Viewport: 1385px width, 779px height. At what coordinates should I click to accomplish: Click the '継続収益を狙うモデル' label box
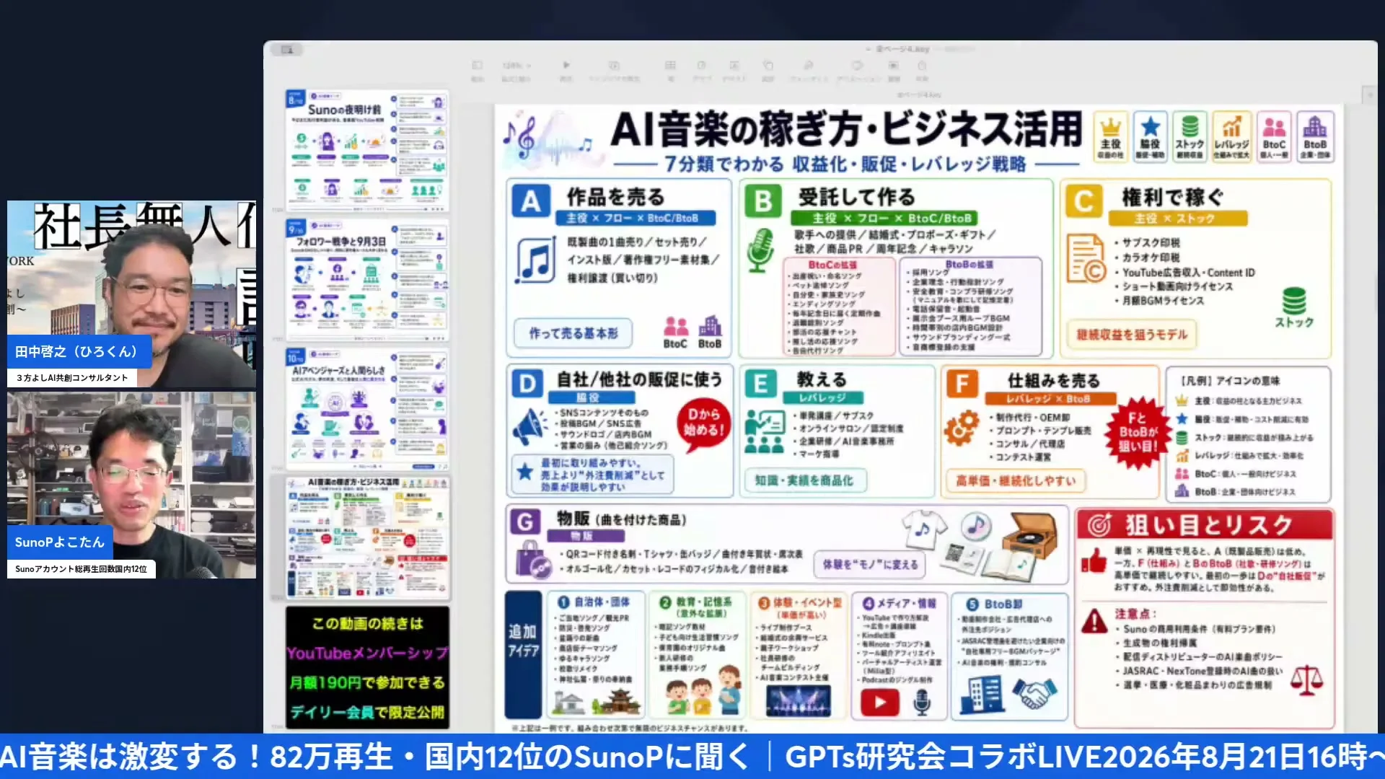pyautogui.click(x=1131, y=335)
